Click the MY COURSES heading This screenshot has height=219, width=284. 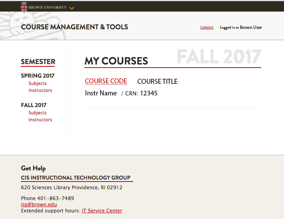116,61
